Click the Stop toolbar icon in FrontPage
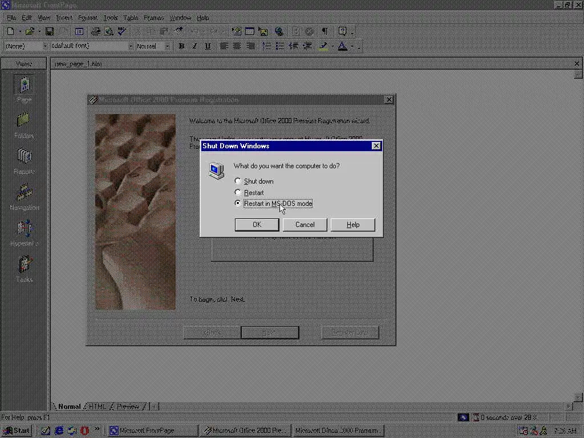The width and height of the screenshot is (584, 438). click(x=309, y=32)
